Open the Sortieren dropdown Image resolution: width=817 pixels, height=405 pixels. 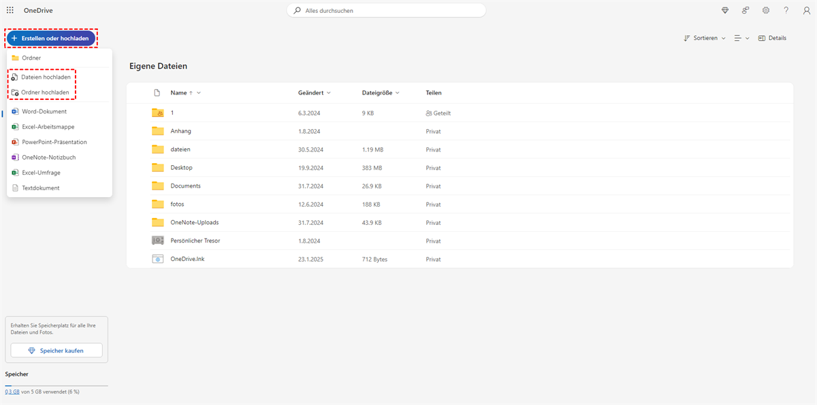tap(705, 38)
